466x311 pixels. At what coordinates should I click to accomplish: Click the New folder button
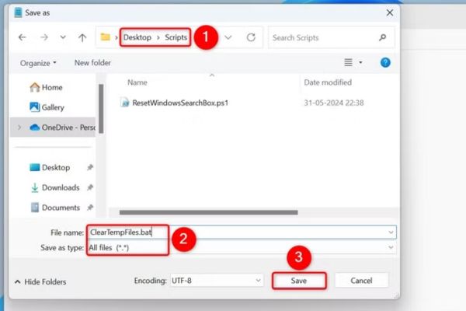pos(92,62)
